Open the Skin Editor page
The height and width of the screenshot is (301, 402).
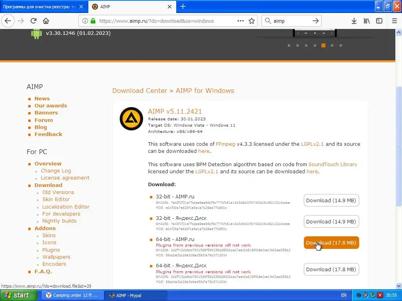(x=56, y=199)
